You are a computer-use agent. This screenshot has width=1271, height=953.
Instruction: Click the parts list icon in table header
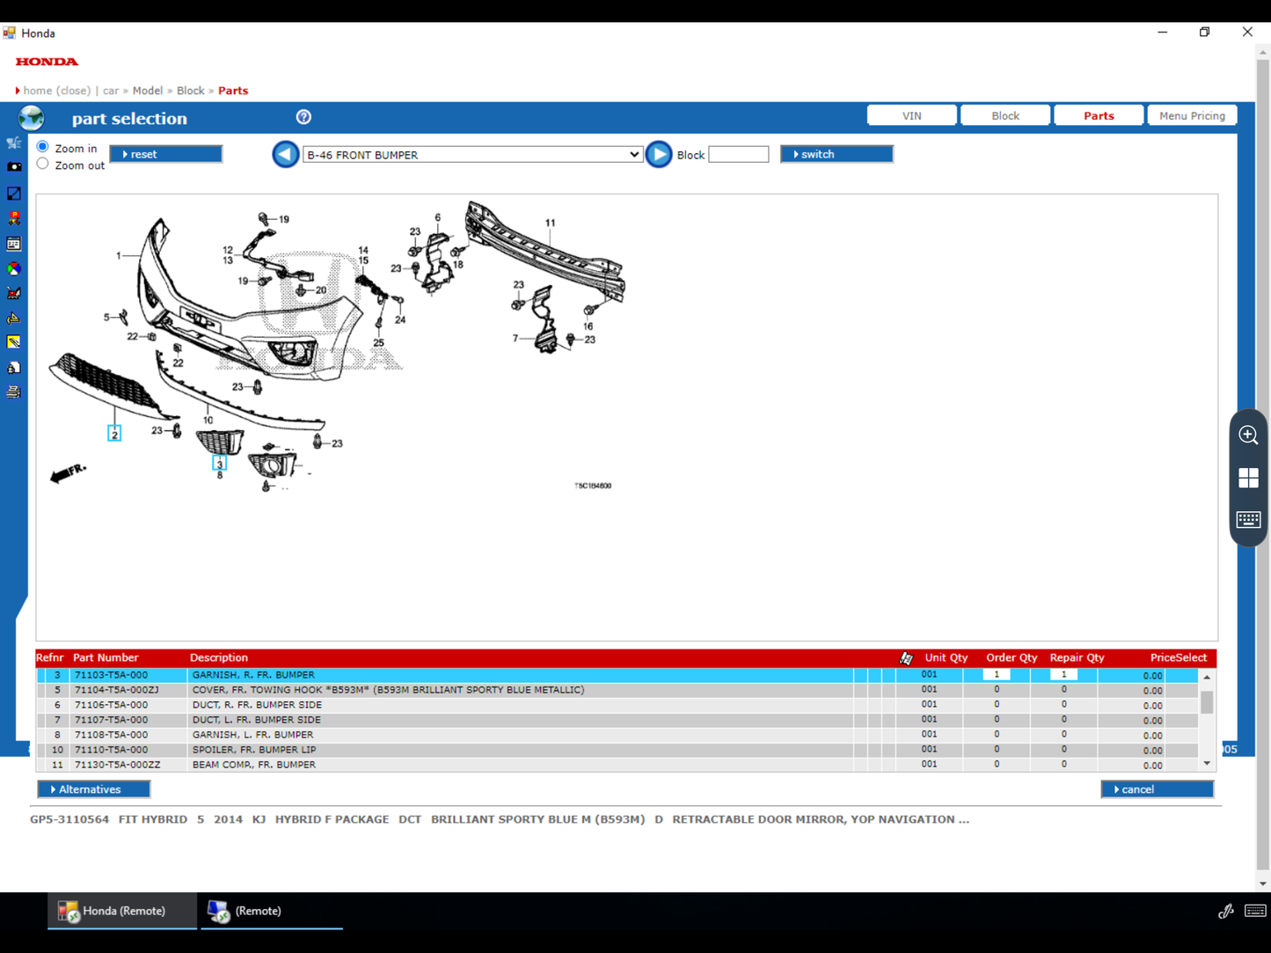[x=906, y=658]
